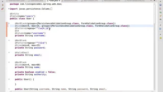The image size is (163, 92).
Task: Click the editor vertical scrollbar thumb
Action: tap(155, 14)
